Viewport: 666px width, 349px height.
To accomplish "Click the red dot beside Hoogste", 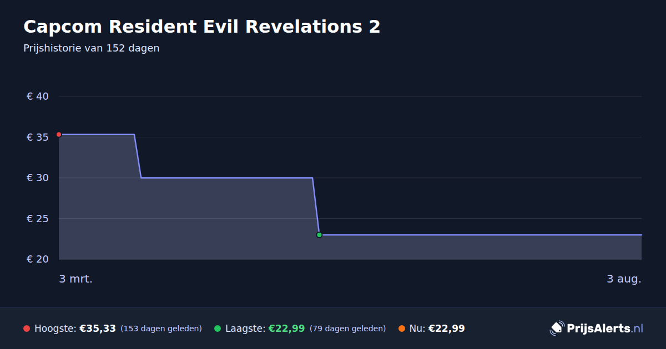I will pos(27,329).
